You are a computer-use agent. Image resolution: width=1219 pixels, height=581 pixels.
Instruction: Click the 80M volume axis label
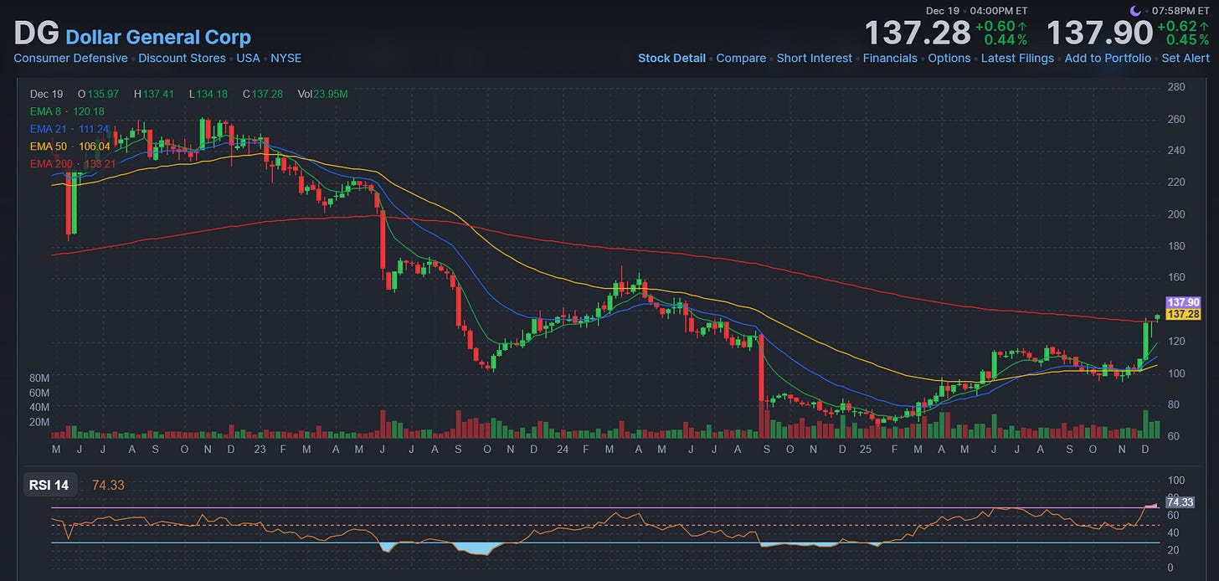(x=39, y=378)
